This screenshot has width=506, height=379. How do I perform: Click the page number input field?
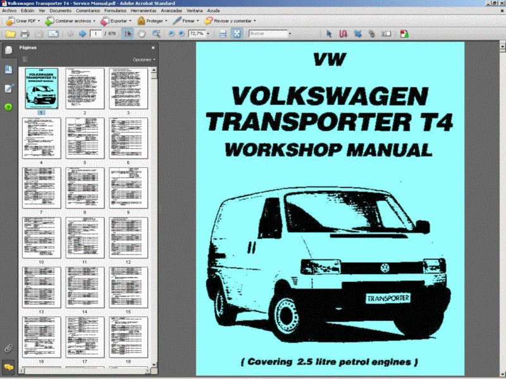pyautogui.click(x=96, y=33)
